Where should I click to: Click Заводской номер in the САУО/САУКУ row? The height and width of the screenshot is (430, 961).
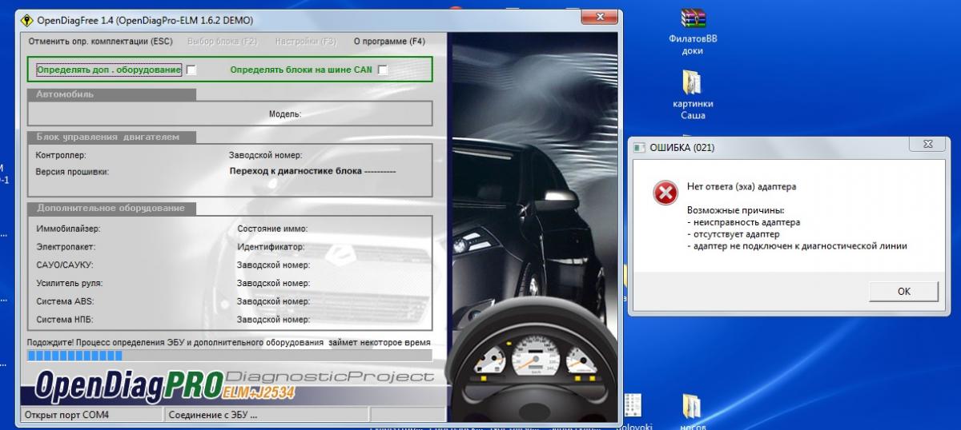click(x=273, y=265)
